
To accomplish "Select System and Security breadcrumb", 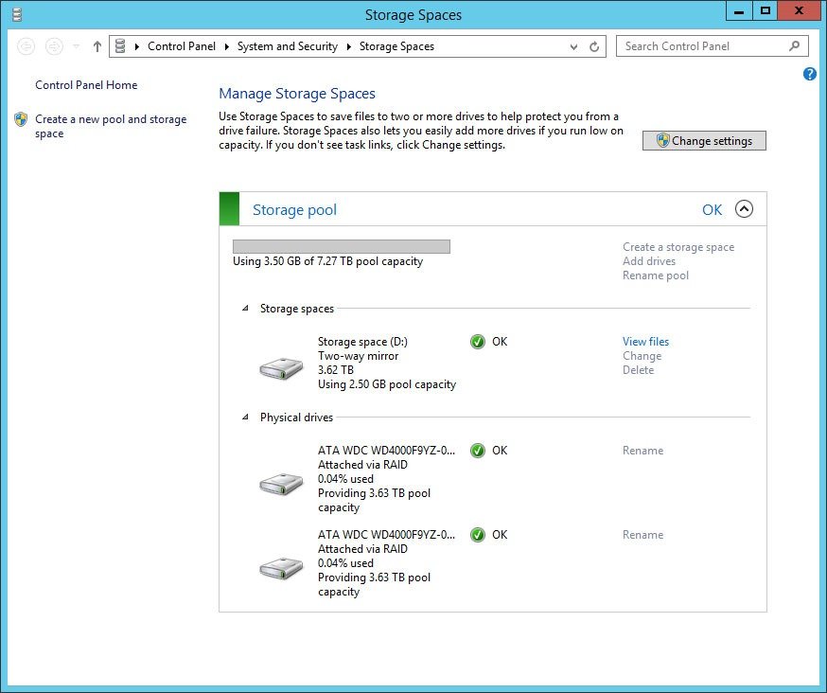I will pyautogui.click(x=288, y=46).
